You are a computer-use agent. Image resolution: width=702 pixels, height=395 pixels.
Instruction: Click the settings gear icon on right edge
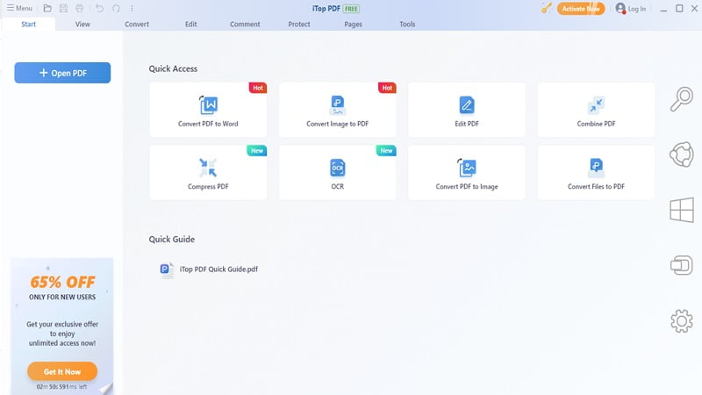coord(682,320)
